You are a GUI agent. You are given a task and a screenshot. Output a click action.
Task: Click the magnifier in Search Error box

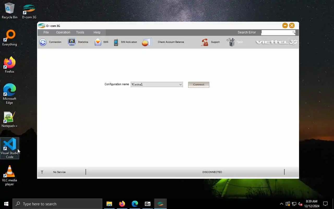click(294, 32)
